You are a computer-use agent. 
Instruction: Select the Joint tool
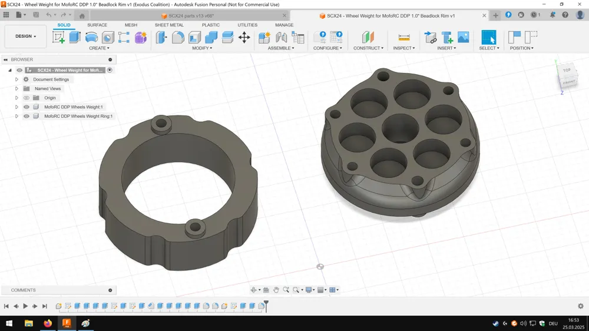tap(281, 37)
